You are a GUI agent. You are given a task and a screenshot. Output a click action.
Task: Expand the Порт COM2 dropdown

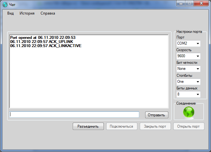(x=189, y=43)
